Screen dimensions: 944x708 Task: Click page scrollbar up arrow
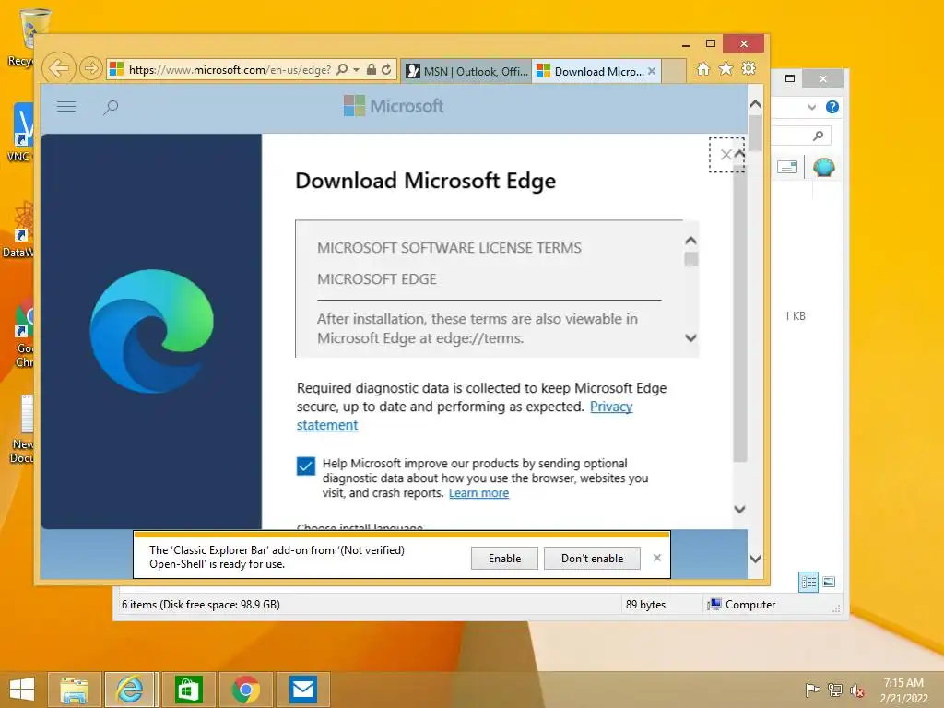coord(756,104)
